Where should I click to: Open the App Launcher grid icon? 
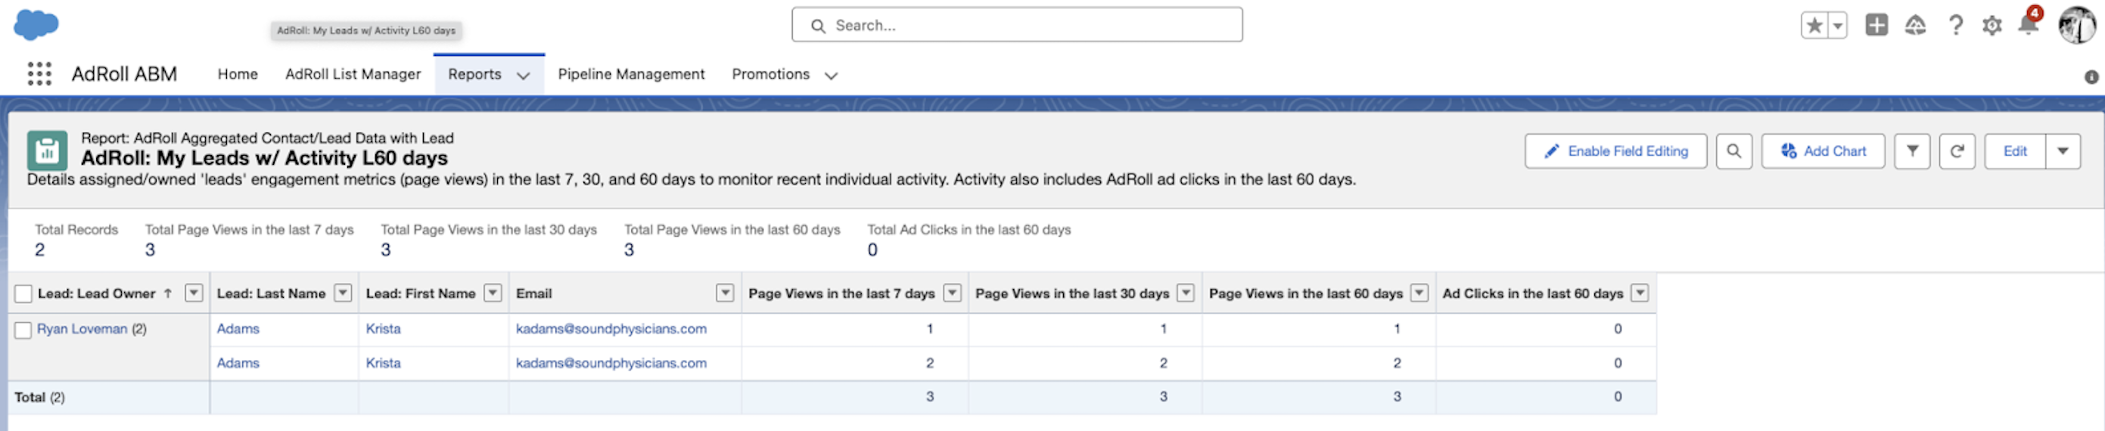pos(39,73)
